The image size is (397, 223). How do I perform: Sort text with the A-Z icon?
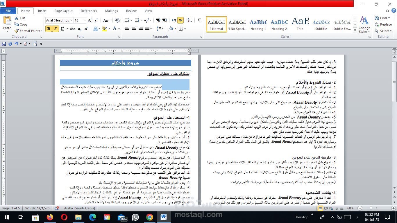(190, 20)
